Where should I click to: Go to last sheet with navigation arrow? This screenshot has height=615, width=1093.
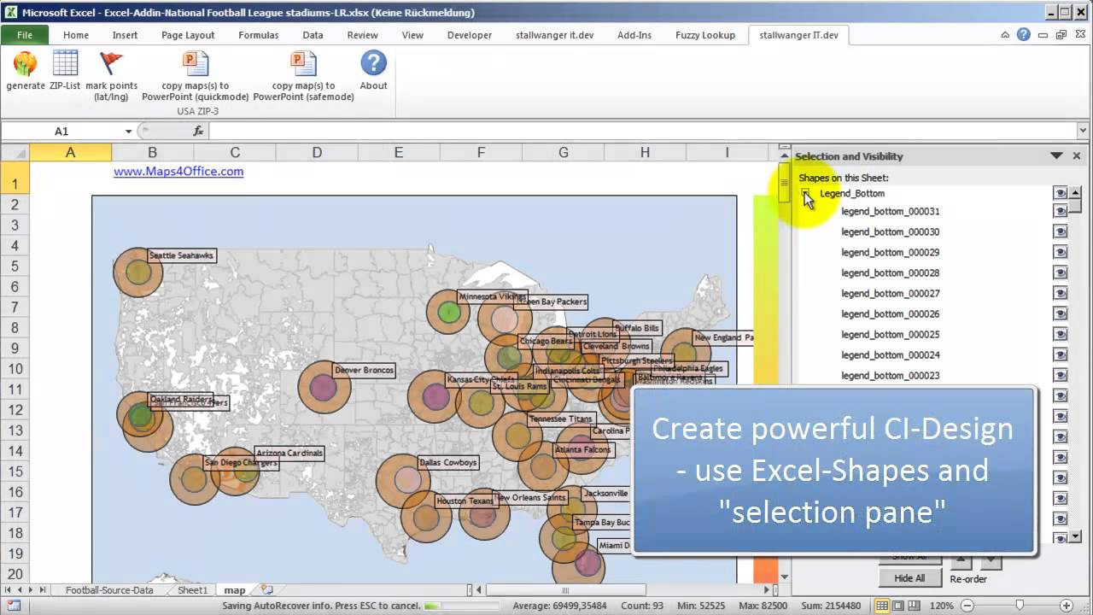coord(43,589)
